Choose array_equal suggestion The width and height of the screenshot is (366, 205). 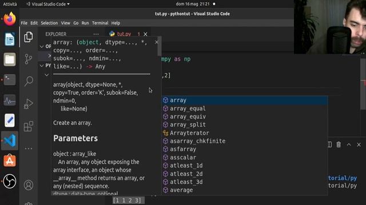point(245,108)
